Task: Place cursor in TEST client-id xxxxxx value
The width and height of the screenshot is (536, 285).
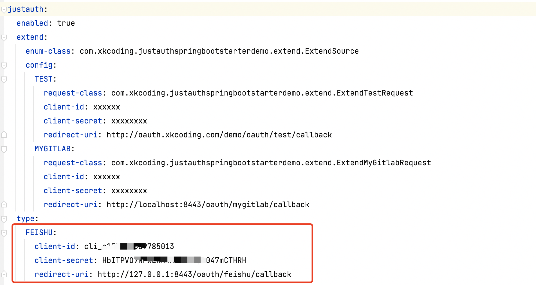Action: (106, 107)
